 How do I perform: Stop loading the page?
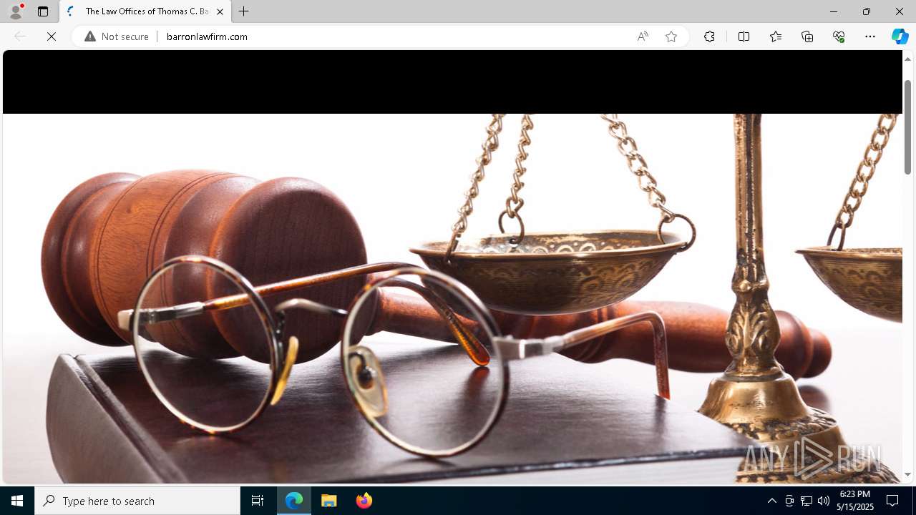[52, 36]
